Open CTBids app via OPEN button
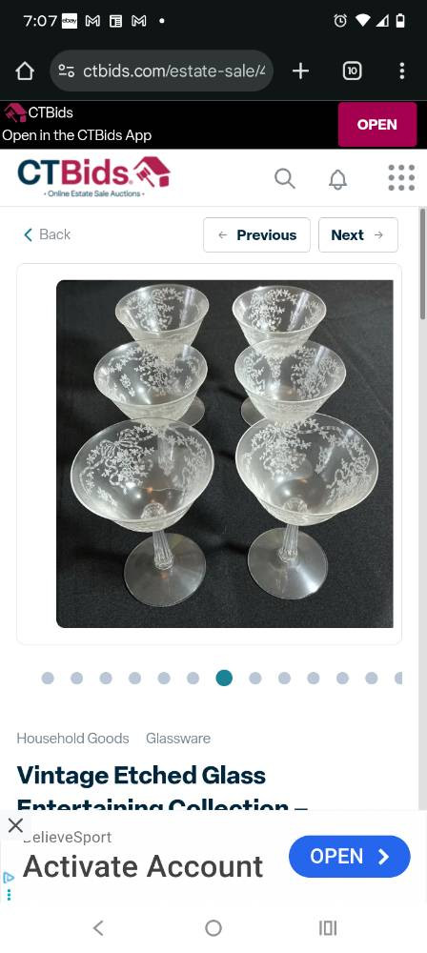This screenshot has width=427, height=953. point(377,125)
